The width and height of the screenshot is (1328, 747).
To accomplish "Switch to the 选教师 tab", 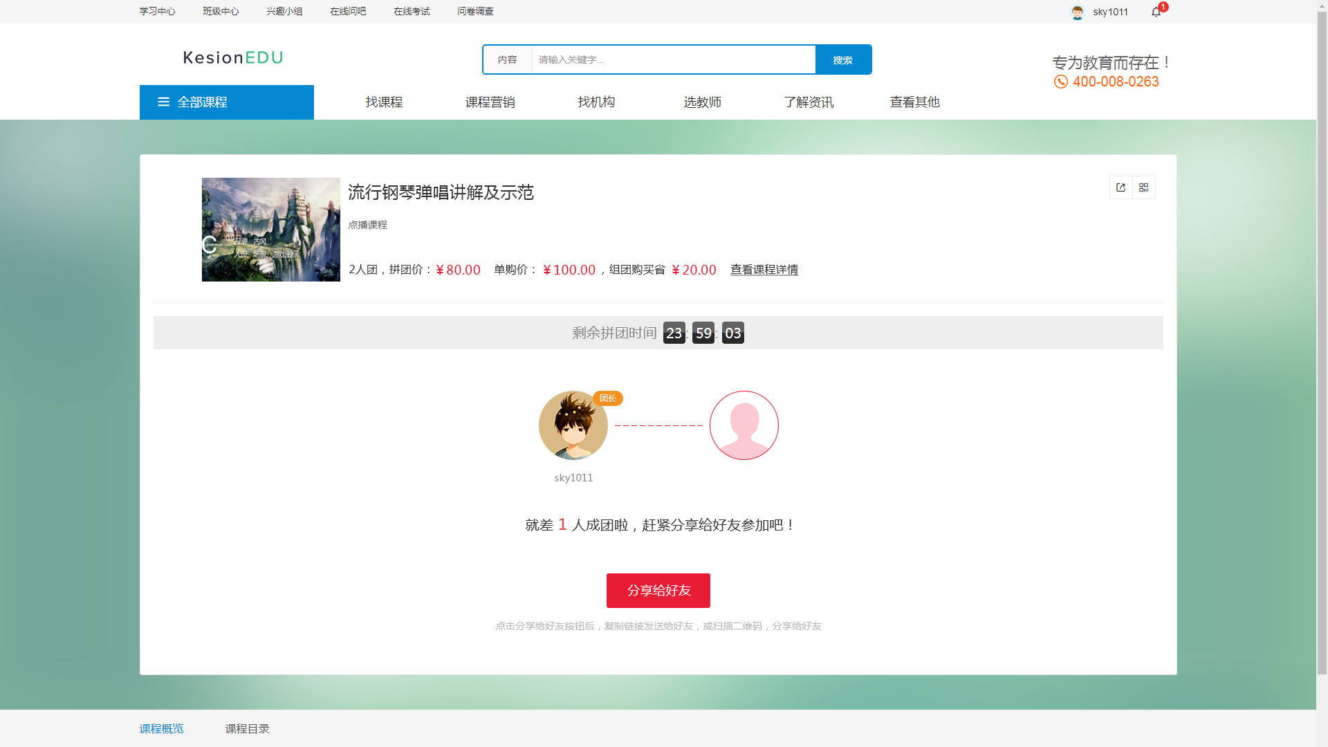I will pos(701,102).
